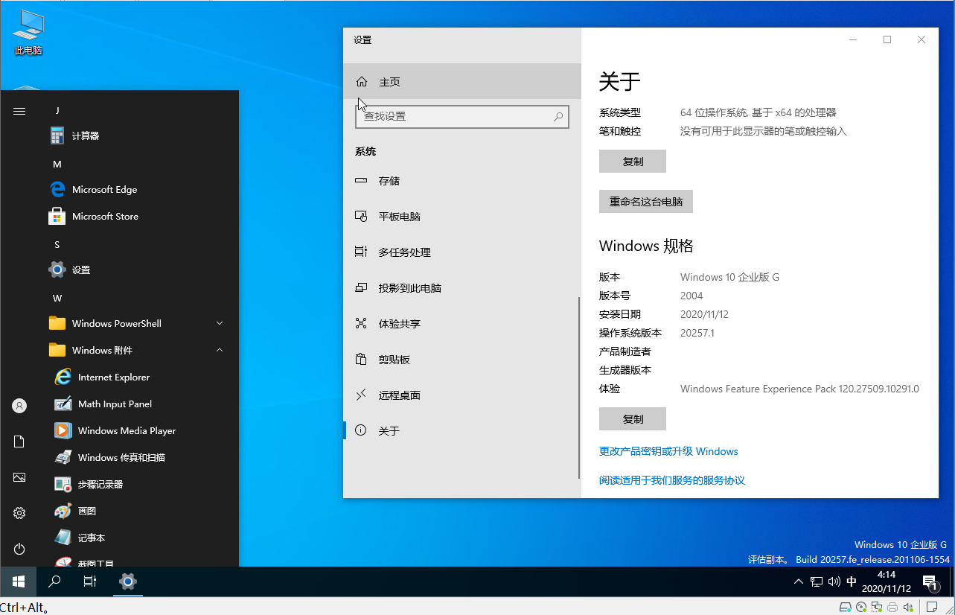This screenshot has width=955, height=615.
Task: Click VM optical disc status icon
Action: 861,607
